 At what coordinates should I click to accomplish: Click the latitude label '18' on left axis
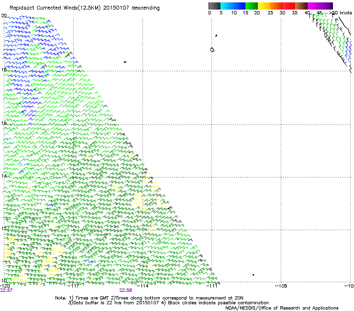[4, 69]
